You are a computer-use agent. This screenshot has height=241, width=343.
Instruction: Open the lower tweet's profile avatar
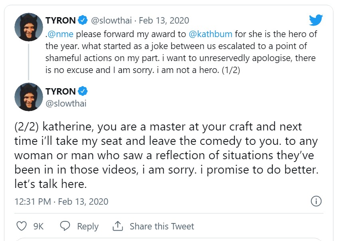pyautogui.click(x=29, y=97)
